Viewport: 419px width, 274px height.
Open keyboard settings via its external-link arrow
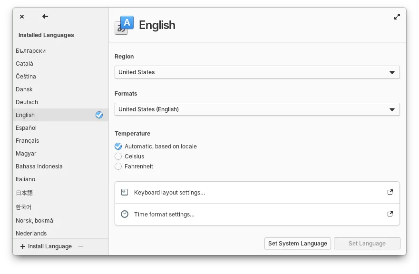tap(390, 192)
